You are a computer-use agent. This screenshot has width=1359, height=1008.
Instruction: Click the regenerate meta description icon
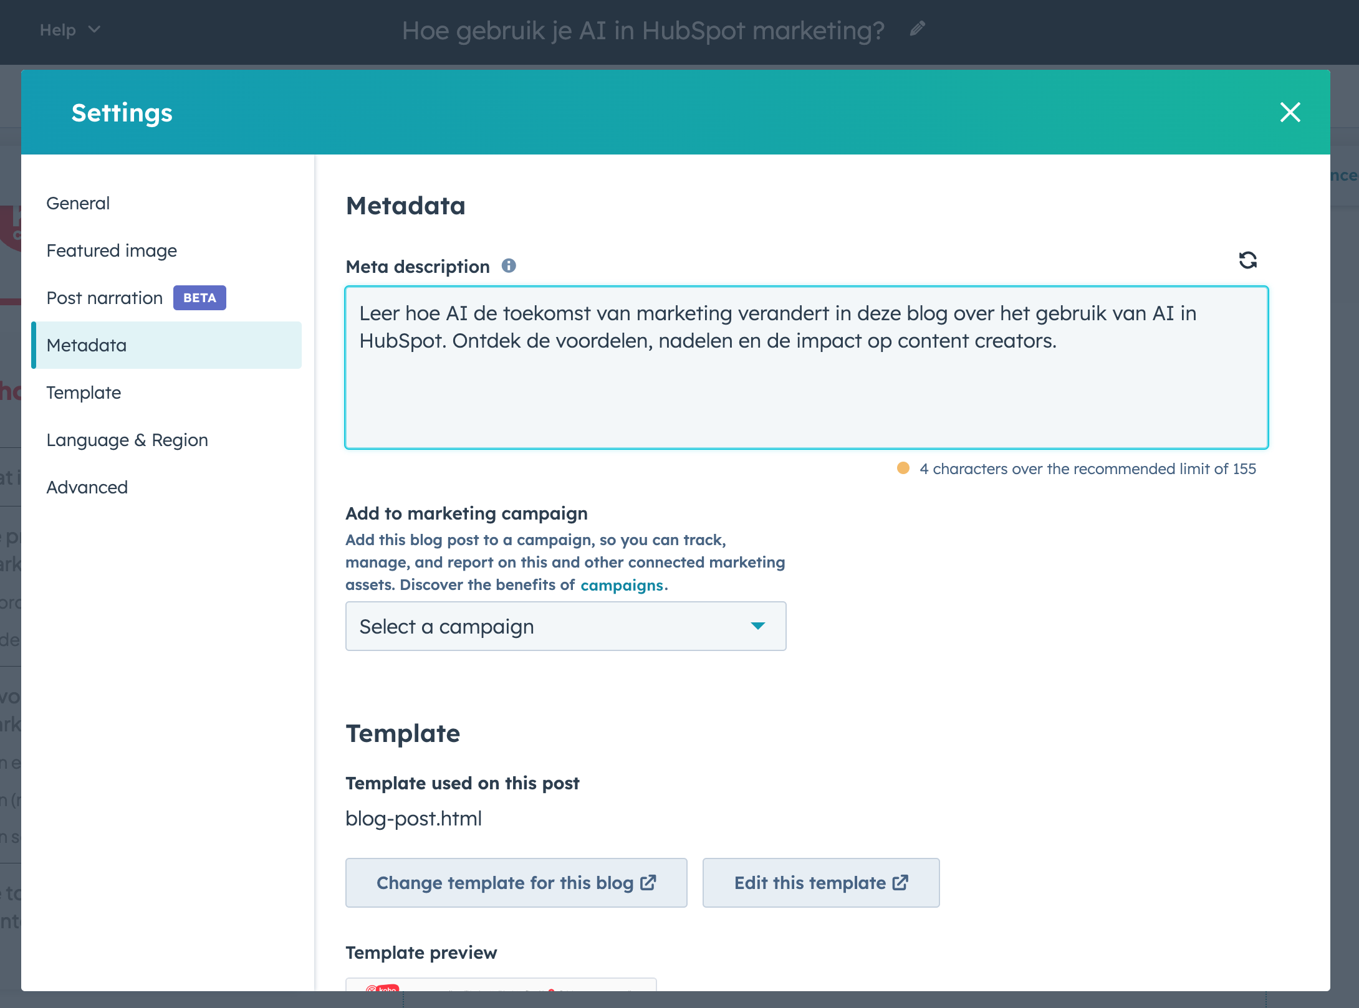click(1247, 260)
